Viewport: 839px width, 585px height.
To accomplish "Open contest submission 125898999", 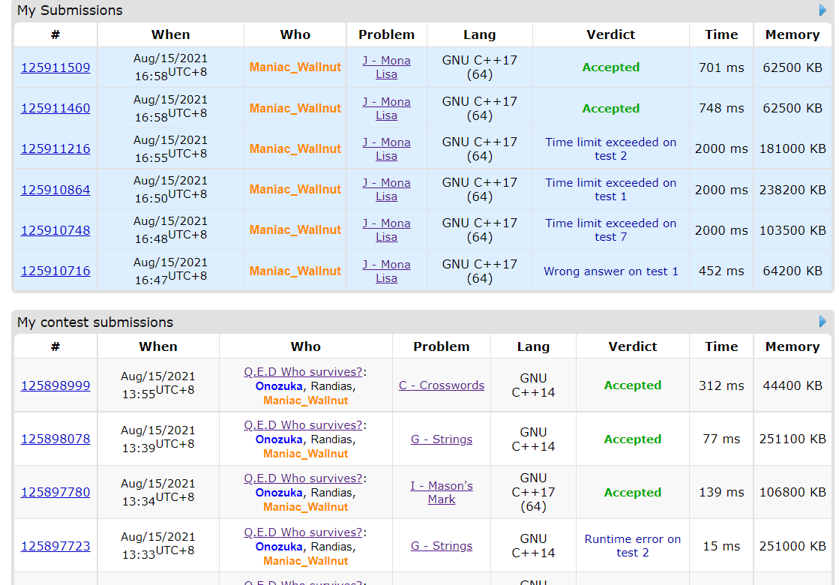I will [x=55, y=385].
